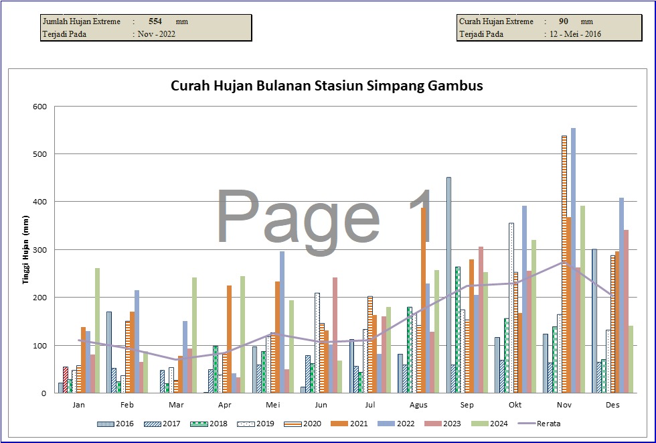This screenshot has height=443, width=656.
Task: Click the cell showing 90 mm
Action: (564, 21)
